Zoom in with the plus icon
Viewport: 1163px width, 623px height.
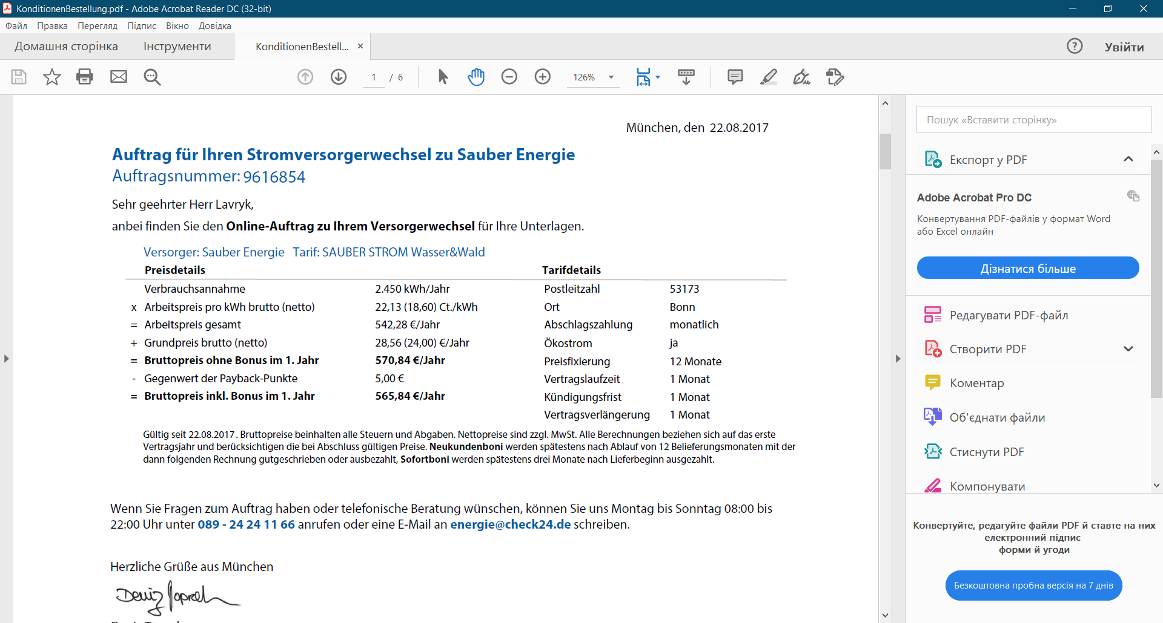click(543, 77)
